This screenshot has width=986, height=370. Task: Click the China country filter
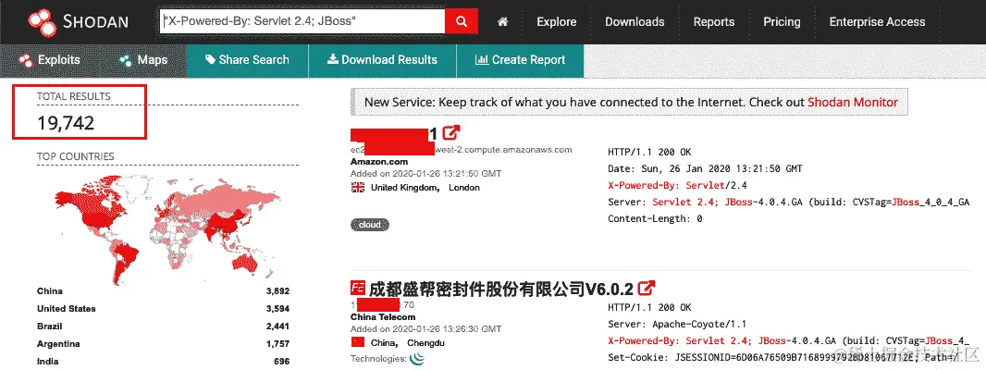[x=50, y=291]
